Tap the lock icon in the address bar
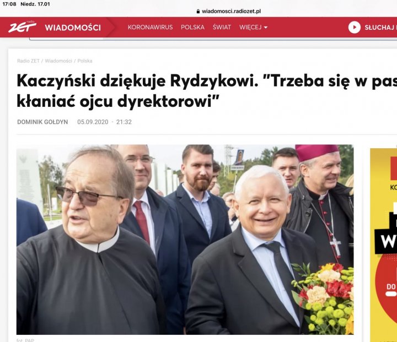The width and height of the screenshot is (397, 342). coord(198,12)
